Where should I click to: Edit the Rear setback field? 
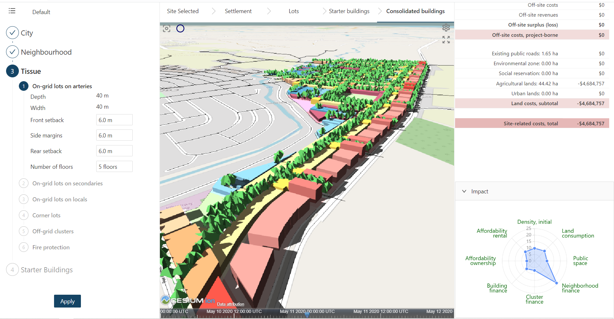[x=114, y=151]
